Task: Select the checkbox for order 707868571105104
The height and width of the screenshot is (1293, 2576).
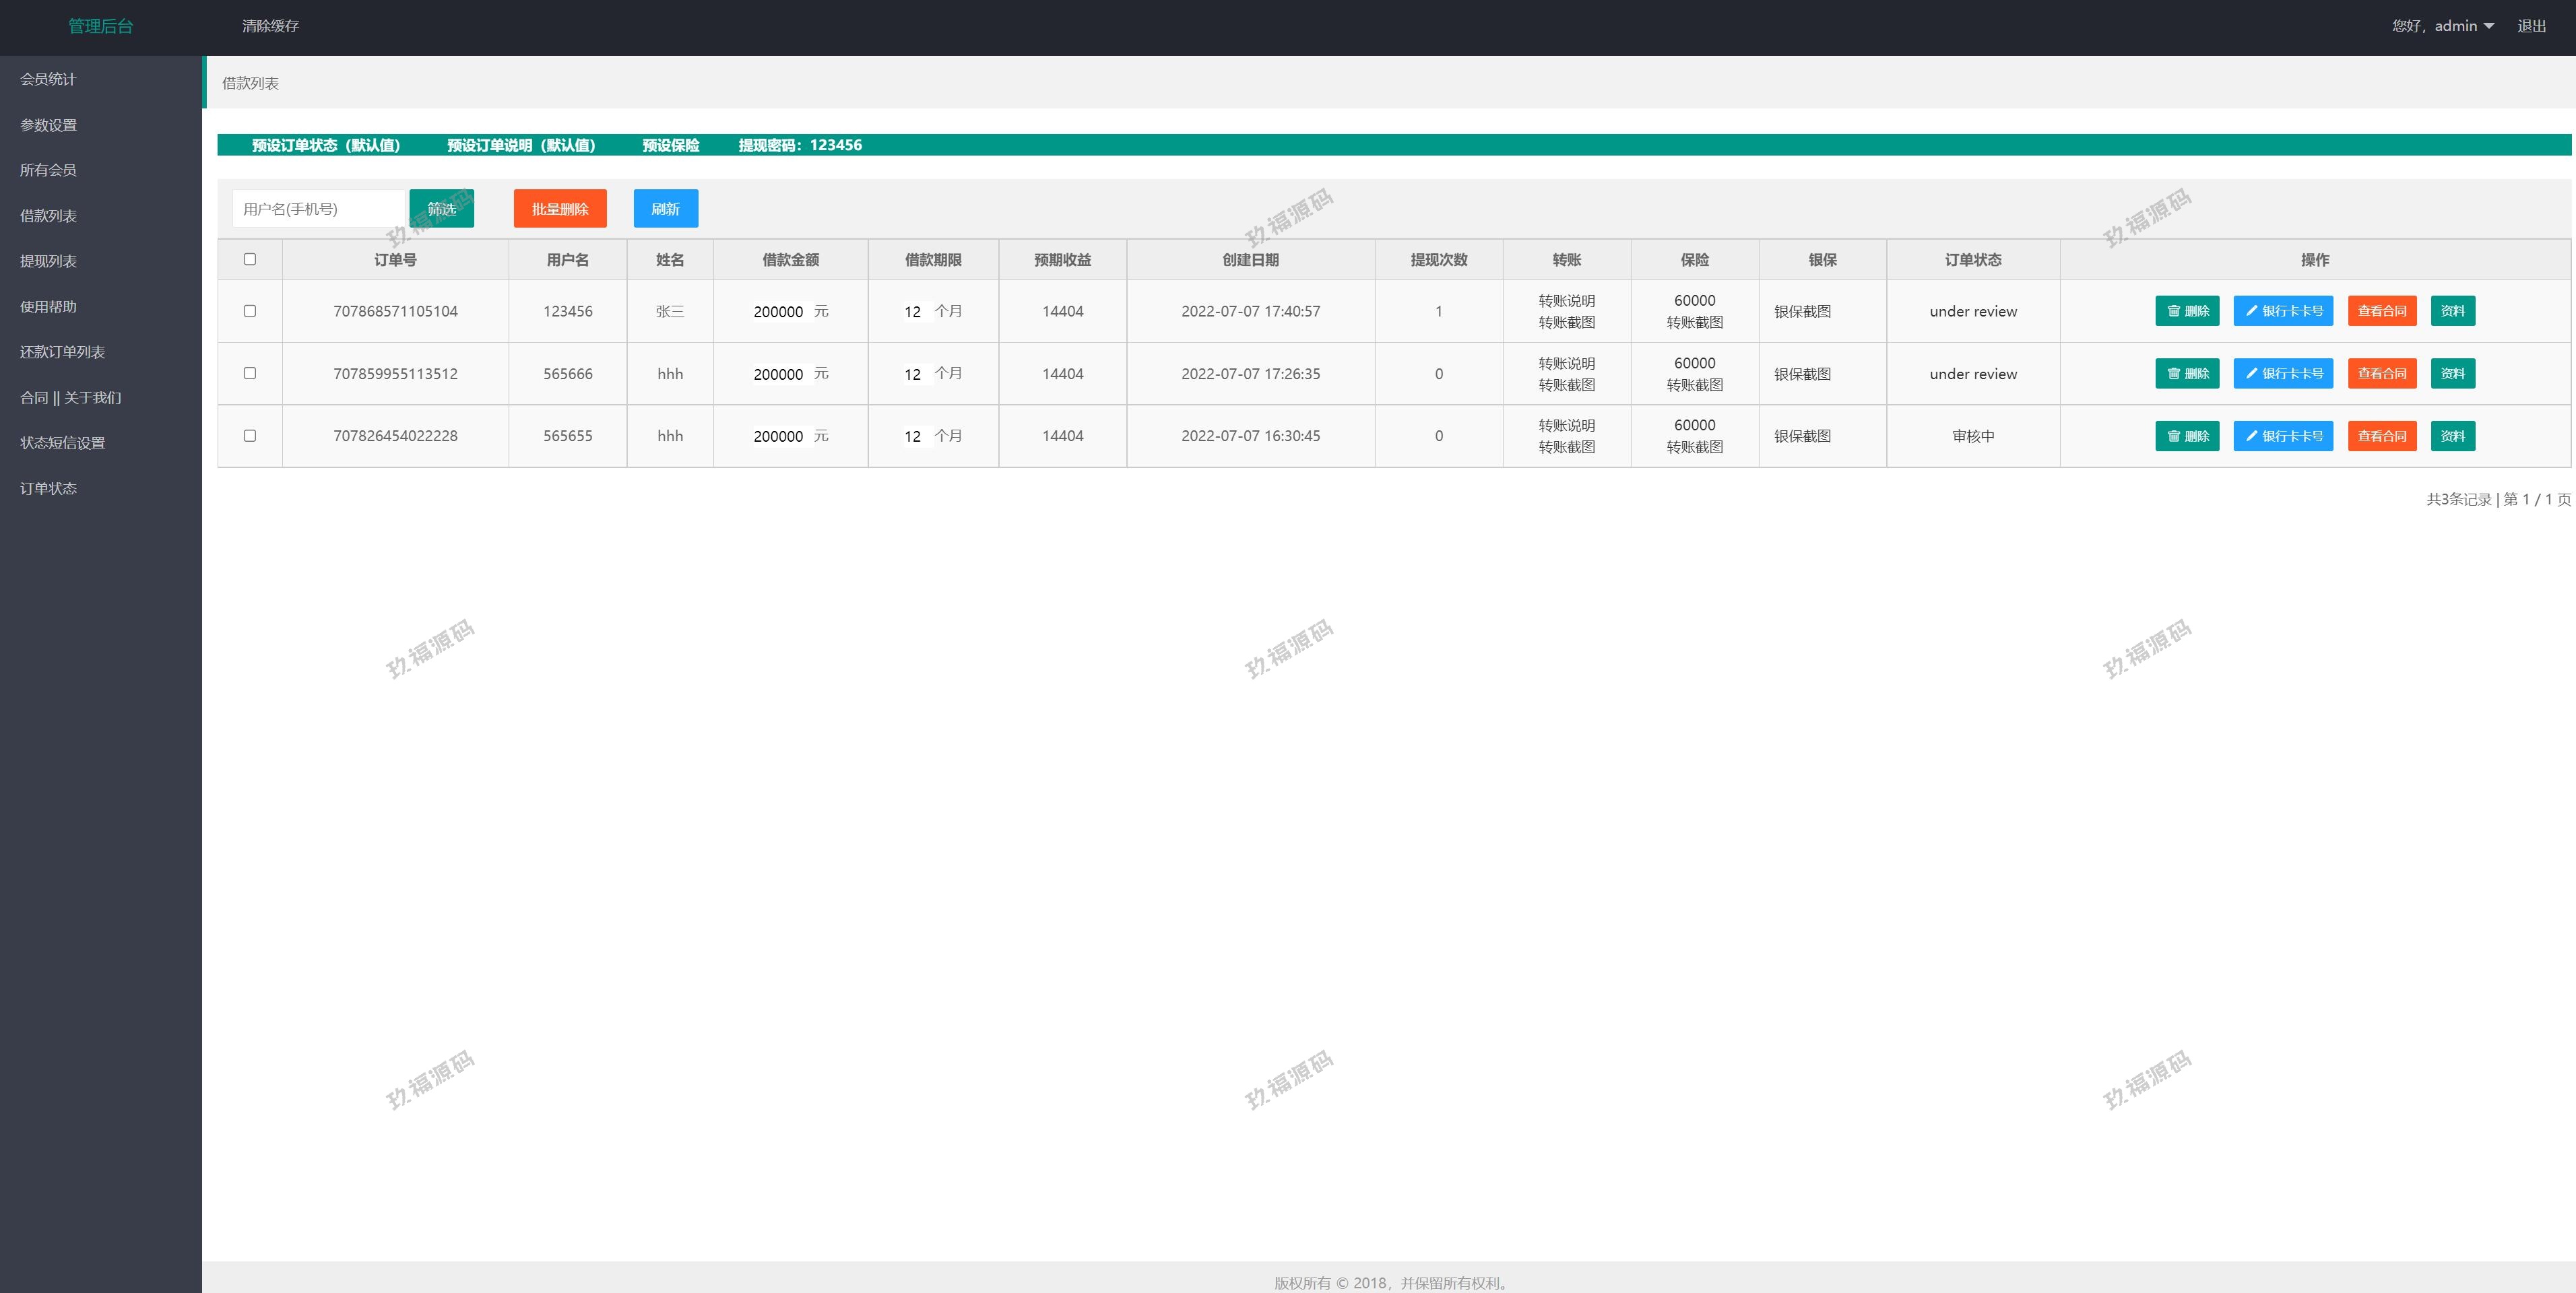Action: (x=250, y=311)
